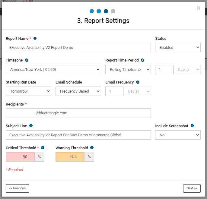Click the info icon next to Report Name
The width and height of the screenshot is (207, 199).
[x=35, y=39]
